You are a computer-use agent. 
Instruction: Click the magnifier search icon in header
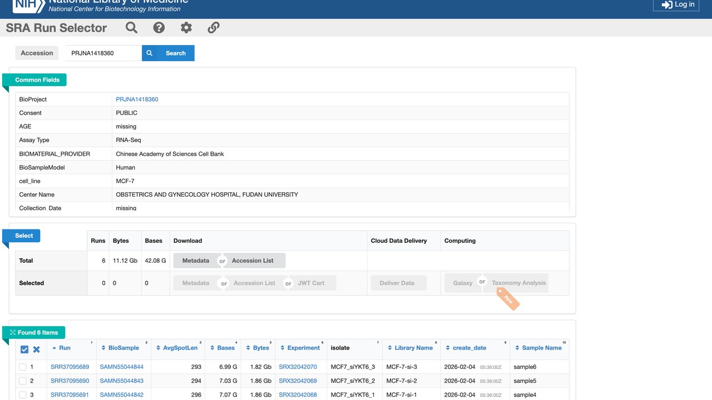pyautogui.click(x=131, y=27)
